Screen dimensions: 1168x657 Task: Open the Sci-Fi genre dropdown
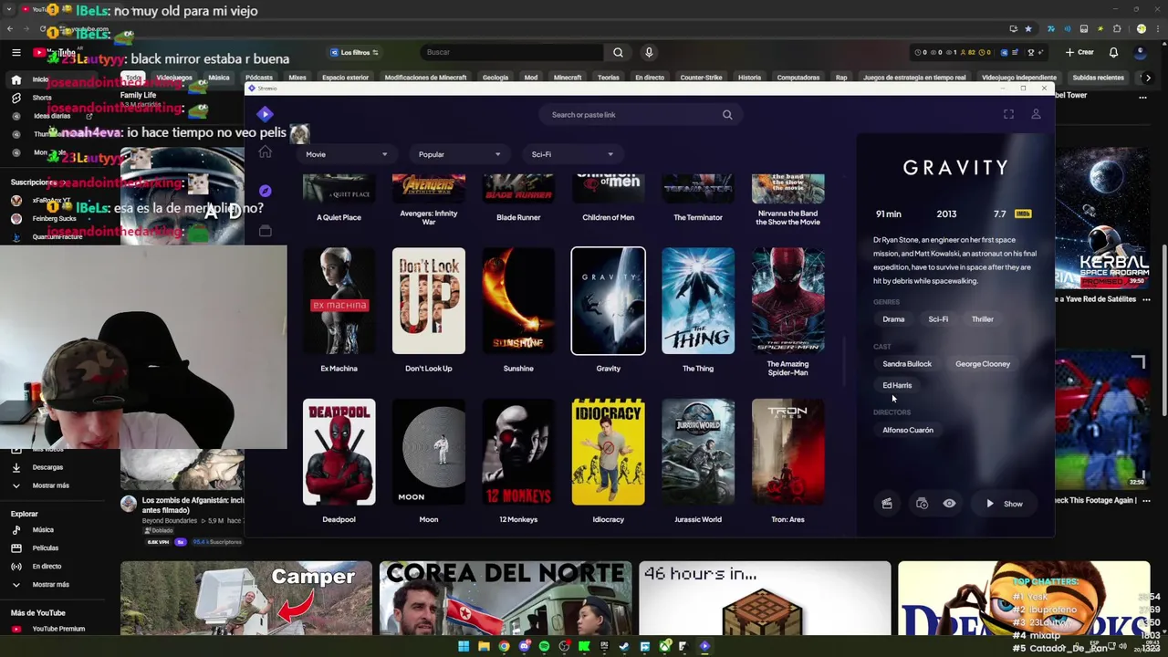point(571,154)
